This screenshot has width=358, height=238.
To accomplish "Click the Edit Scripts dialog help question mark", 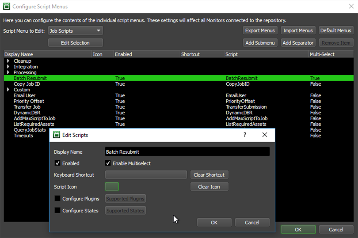I will tap(245, 135).
